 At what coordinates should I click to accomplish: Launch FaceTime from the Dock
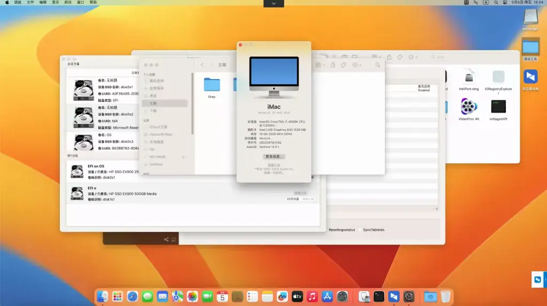(x=207, y=296)
